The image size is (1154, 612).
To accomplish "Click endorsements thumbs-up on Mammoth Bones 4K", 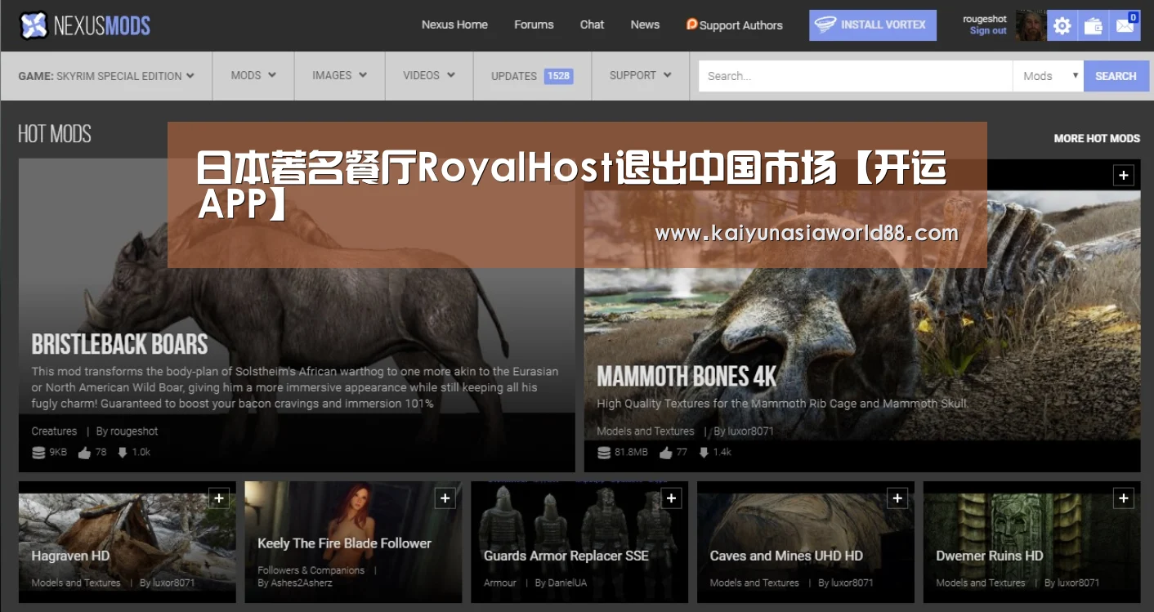I will [665, 453].
